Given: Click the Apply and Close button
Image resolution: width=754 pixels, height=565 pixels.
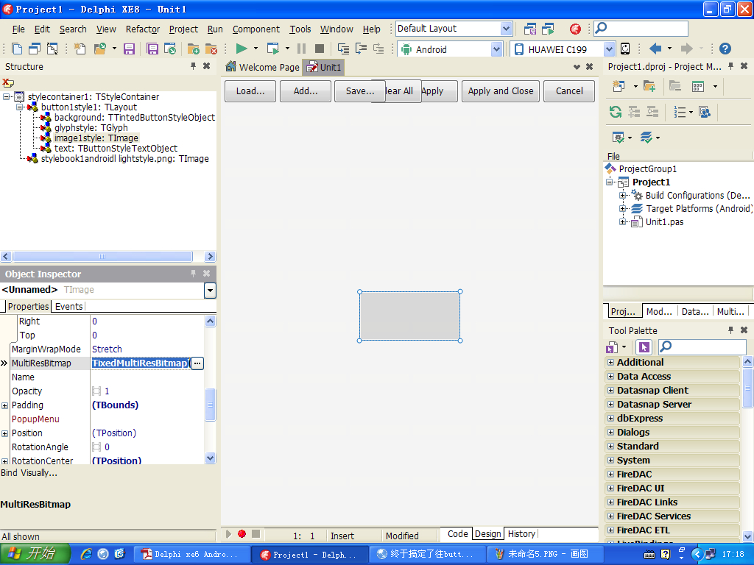Looking at the screenshot, I should coord(501,91).
